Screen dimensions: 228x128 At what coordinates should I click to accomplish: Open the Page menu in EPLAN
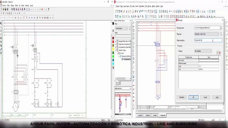coord(121,6)
